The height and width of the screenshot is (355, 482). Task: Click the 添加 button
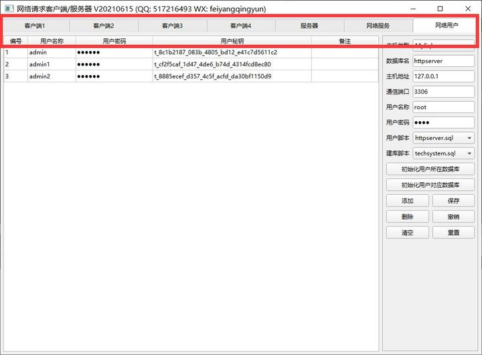[407, 201]
